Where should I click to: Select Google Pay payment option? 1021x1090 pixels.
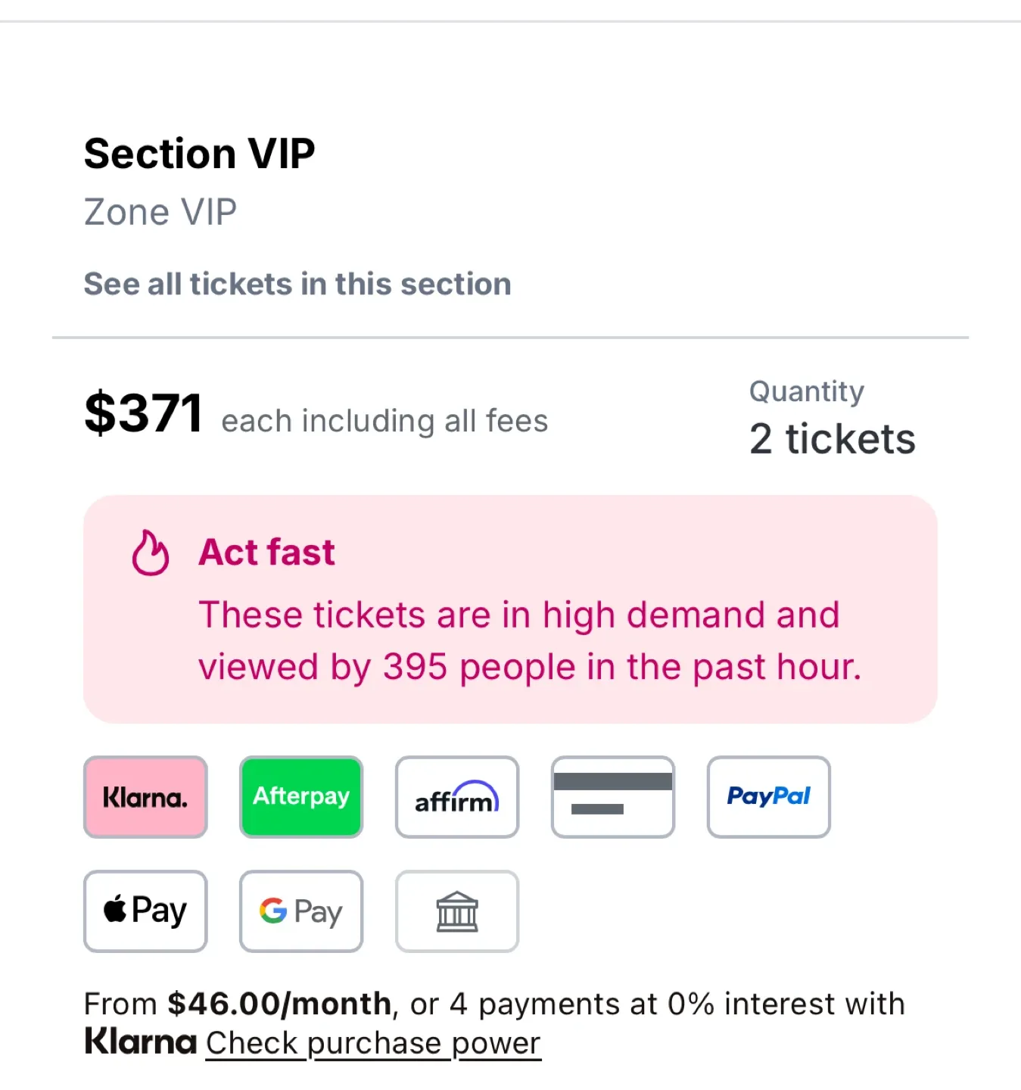301,911
